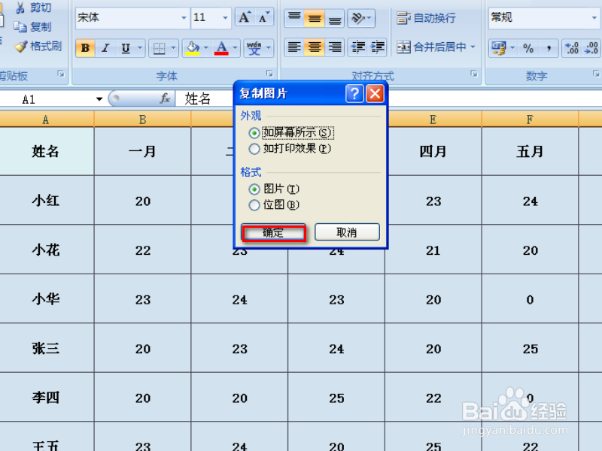Apply bold formatting with the B icon

point(87,47)
